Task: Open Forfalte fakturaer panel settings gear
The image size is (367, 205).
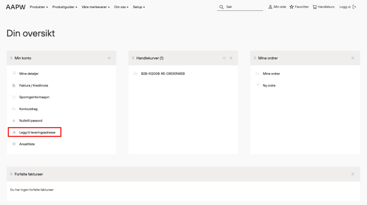Action: [x=353, y=174]
